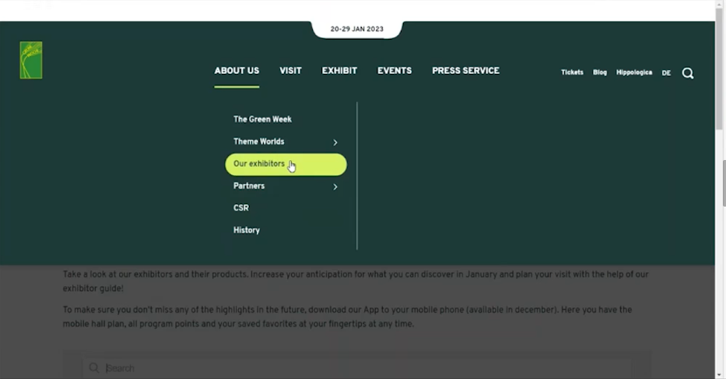
Task: Open the site search magnifier icon
Action: [688, 73]
